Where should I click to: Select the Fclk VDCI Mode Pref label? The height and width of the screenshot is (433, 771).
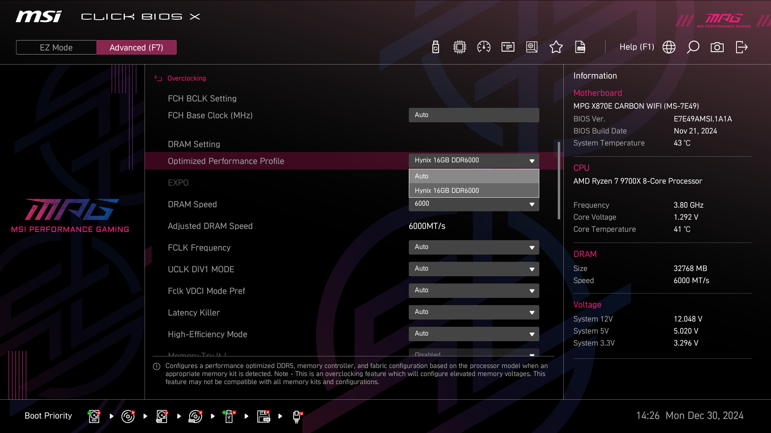click(x=206, y=291)
